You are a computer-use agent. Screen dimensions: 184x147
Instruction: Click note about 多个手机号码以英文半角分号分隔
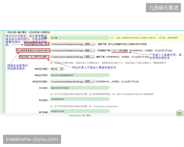(x=84, y=107)
